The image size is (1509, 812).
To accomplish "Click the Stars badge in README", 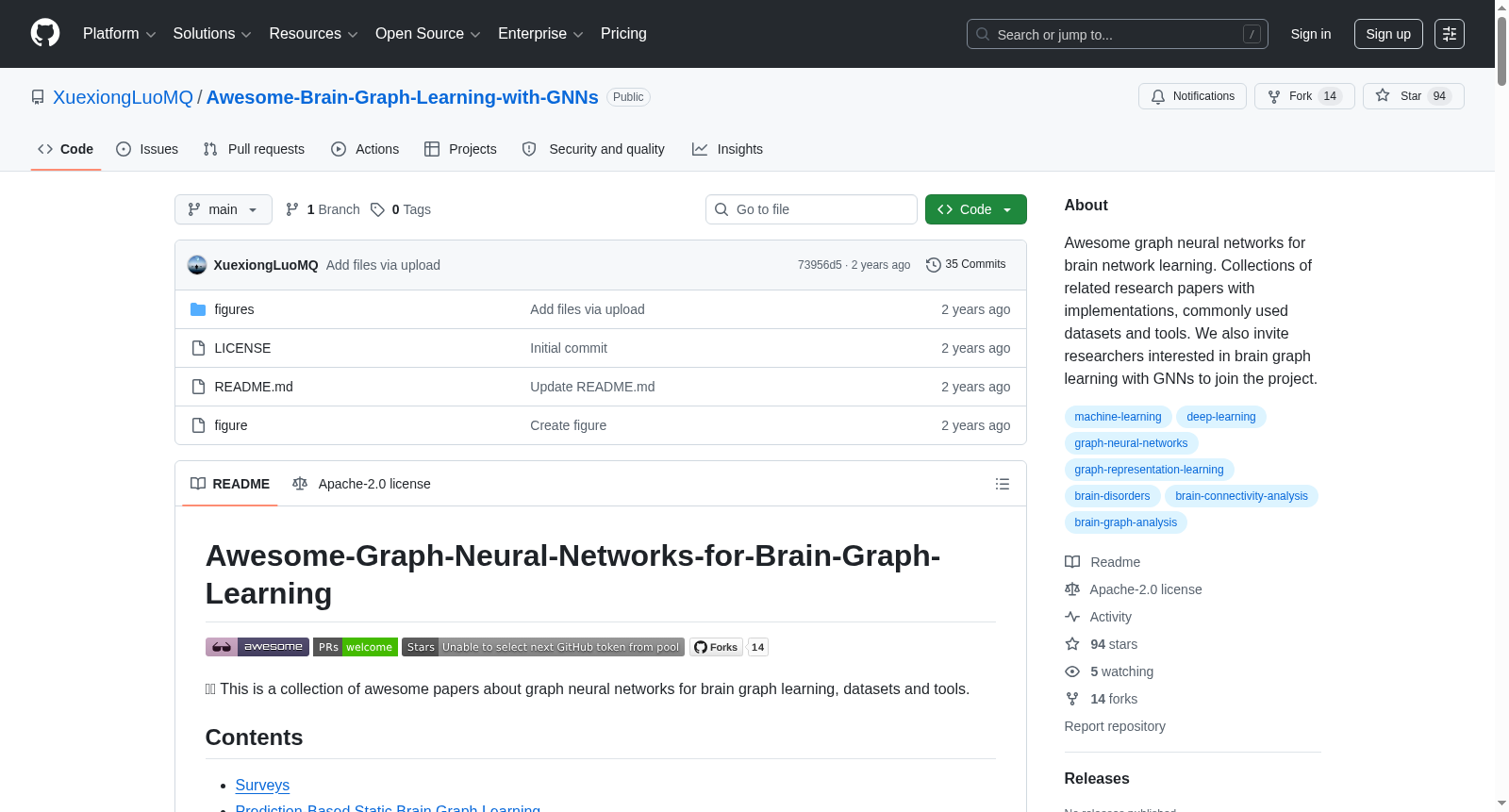I will pos(543,647).
